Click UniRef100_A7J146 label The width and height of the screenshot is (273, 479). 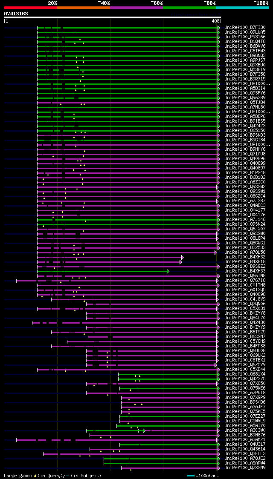(245, 220)
